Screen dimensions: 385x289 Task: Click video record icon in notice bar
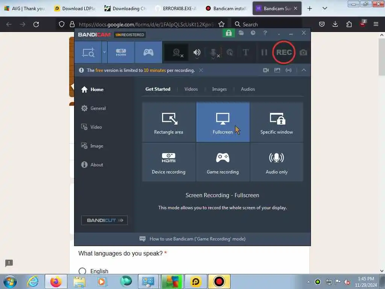point(266,70)
